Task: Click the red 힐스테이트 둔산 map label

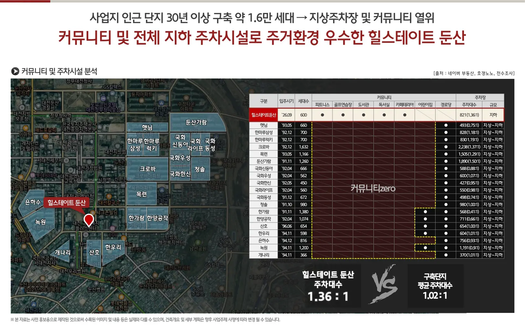Action: (67, 203)
